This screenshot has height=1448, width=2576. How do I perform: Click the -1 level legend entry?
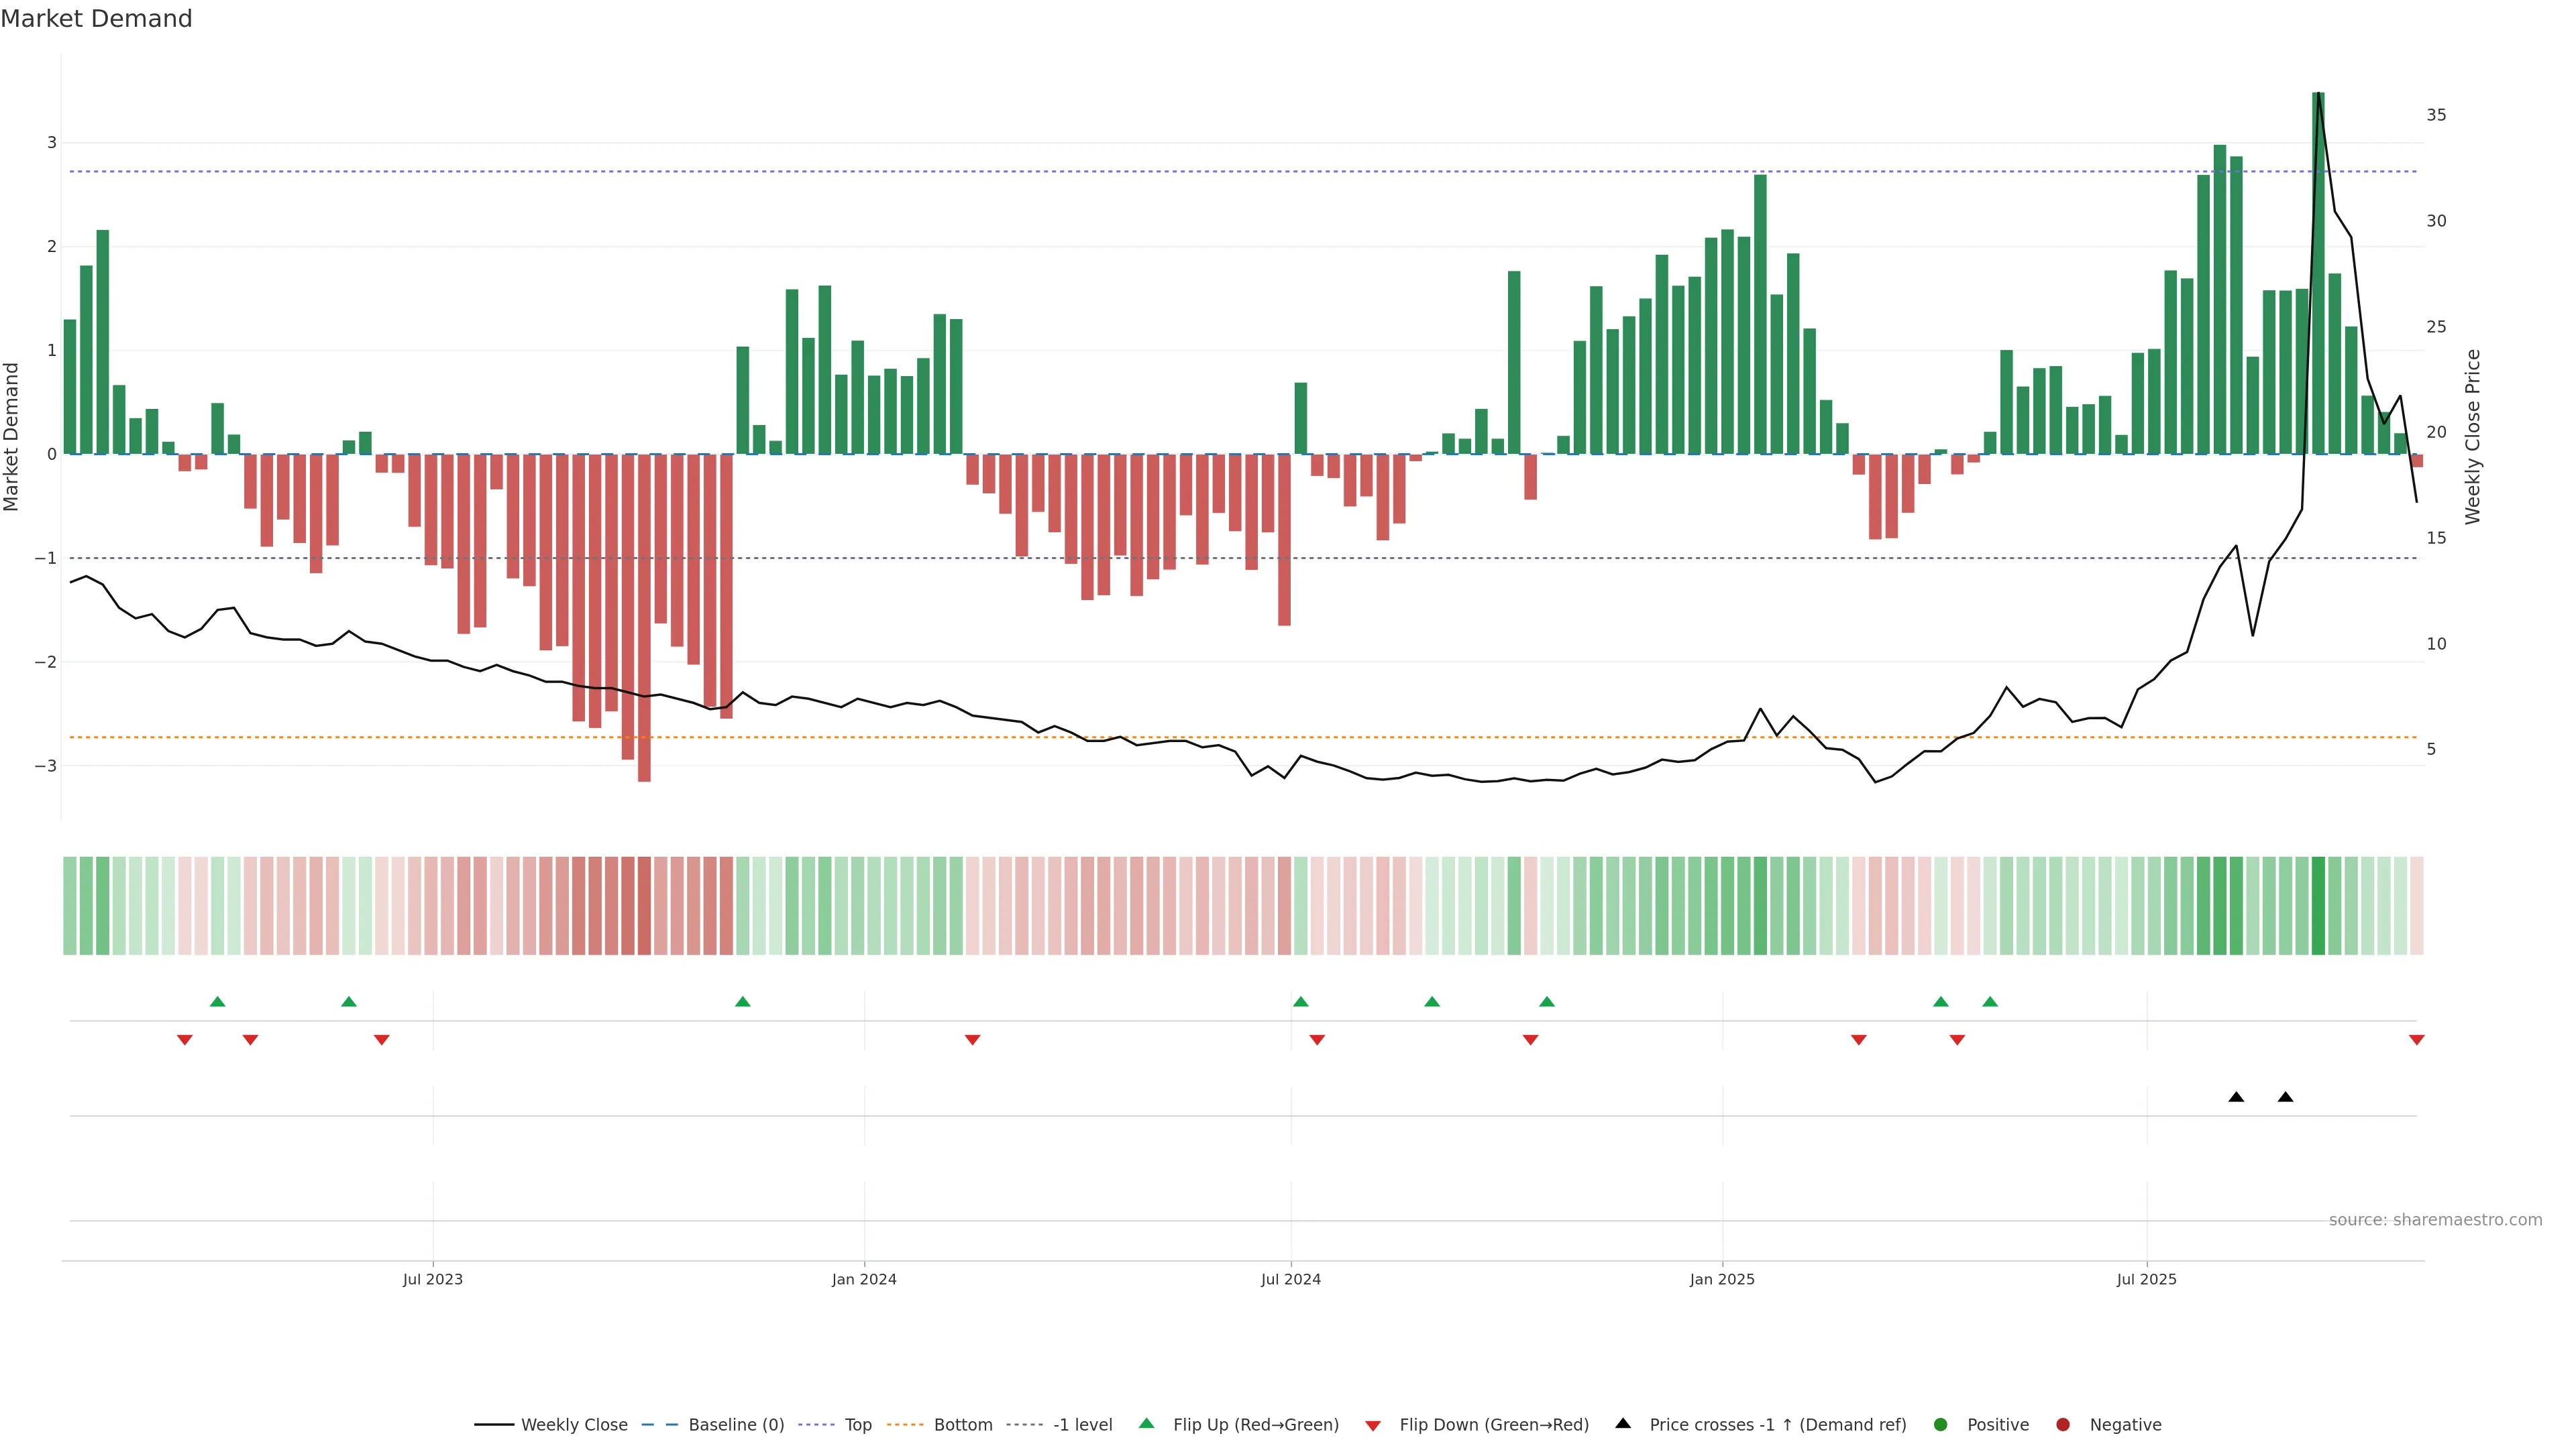[1082, 1424]
